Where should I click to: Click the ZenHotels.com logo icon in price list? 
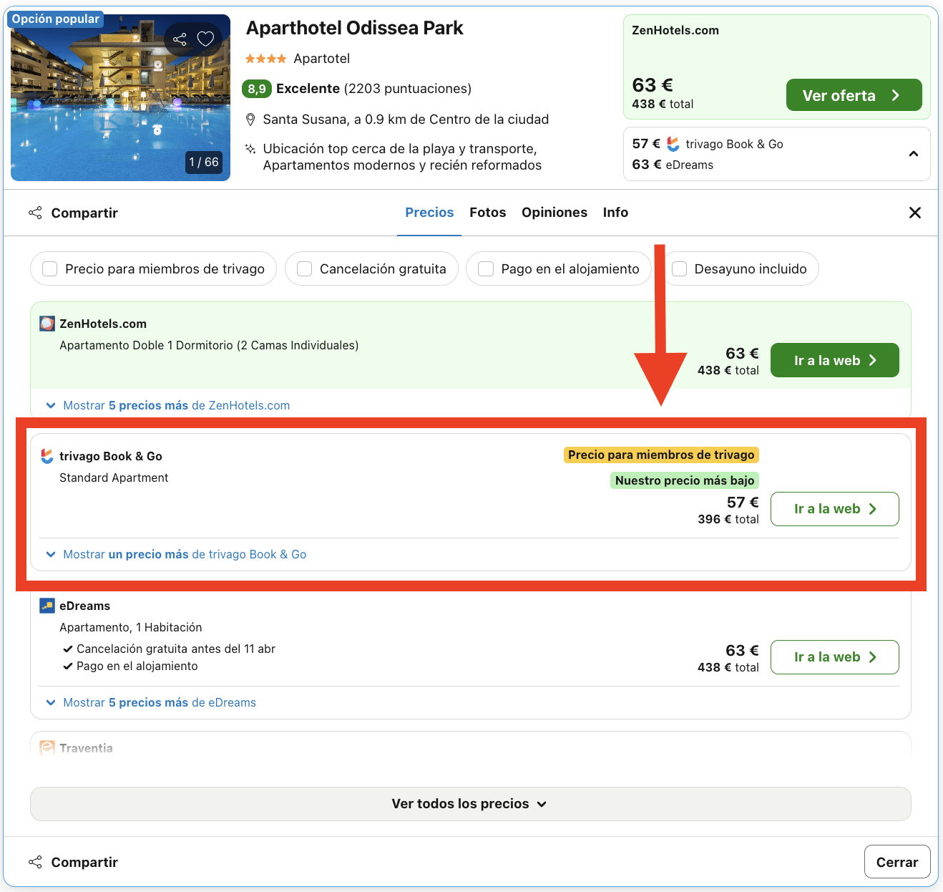point(47,324)
